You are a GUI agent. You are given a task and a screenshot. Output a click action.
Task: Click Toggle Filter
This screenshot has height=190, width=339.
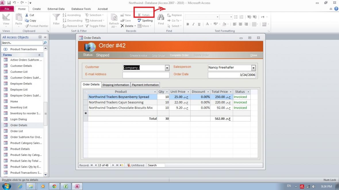click(95, 26)
